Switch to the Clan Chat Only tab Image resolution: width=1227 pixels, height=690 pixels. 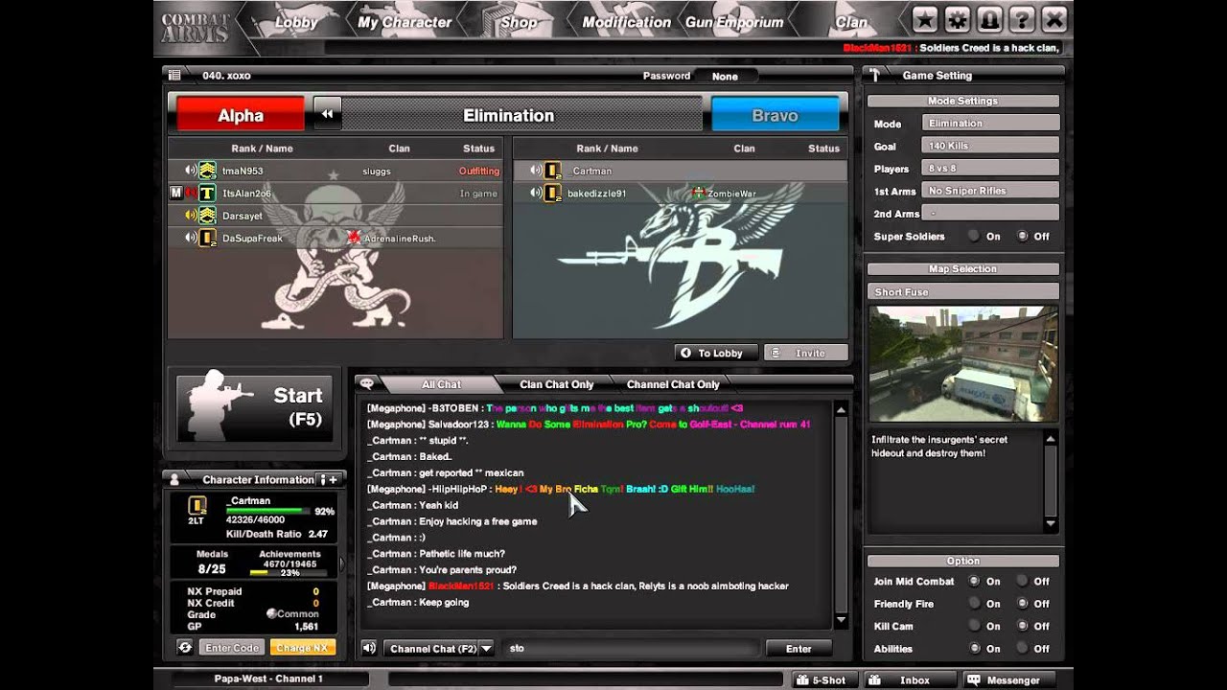(x=557, y=384)
